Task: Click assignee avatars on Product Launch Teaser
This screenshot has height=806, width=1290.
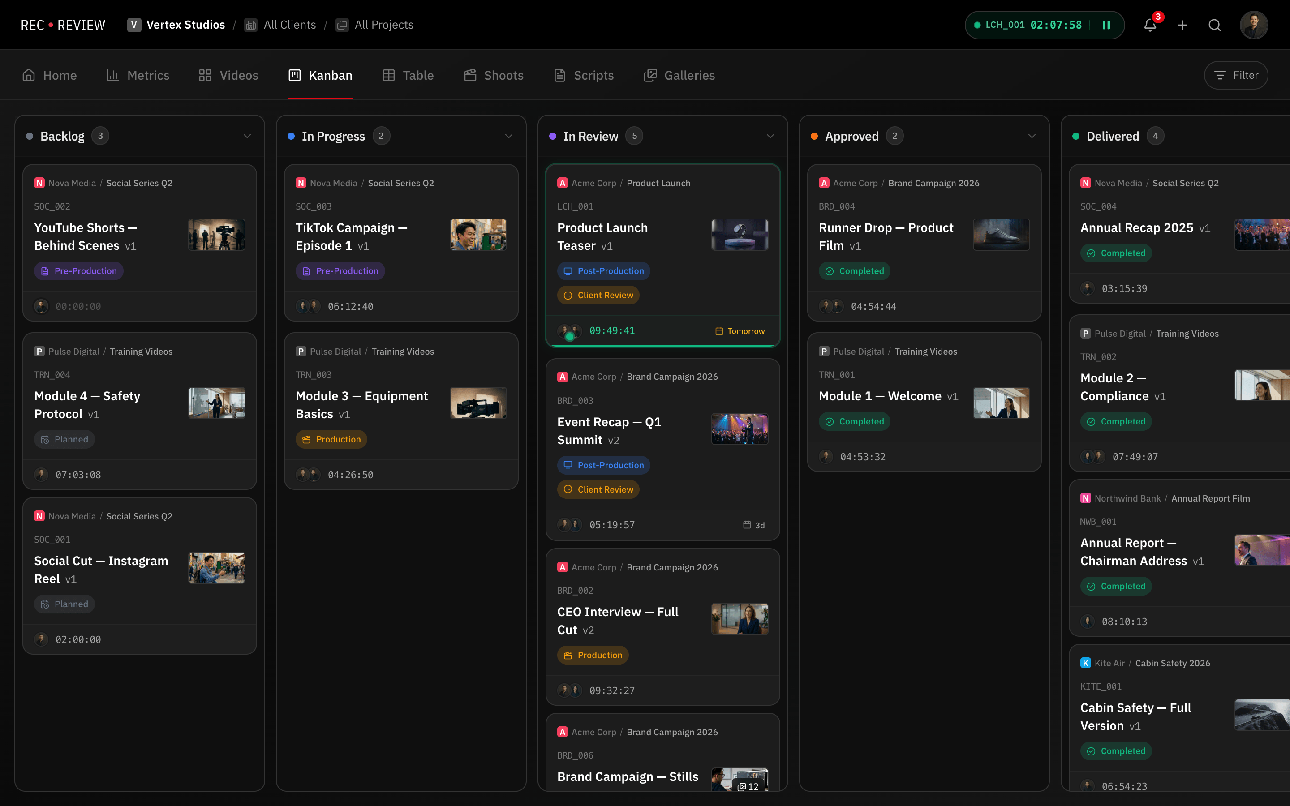Action: point(569,331)
